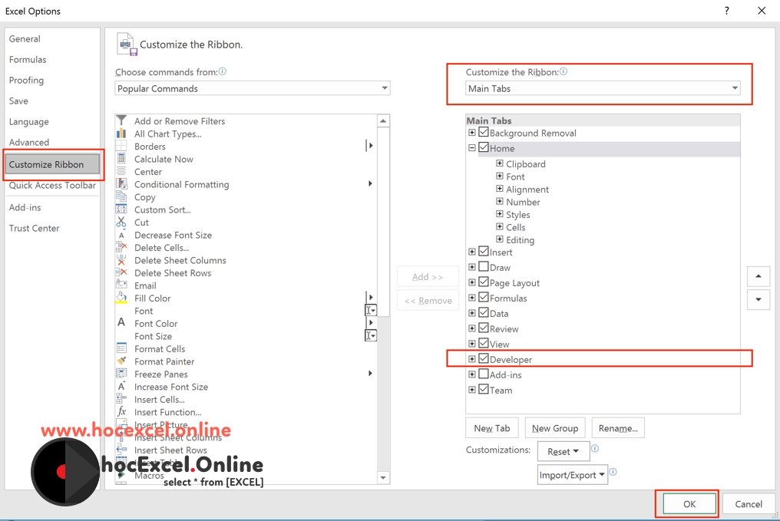Screen dimensions: 780x521
Task: Collapse the Home tab tree item
Action: coord(471,148)
